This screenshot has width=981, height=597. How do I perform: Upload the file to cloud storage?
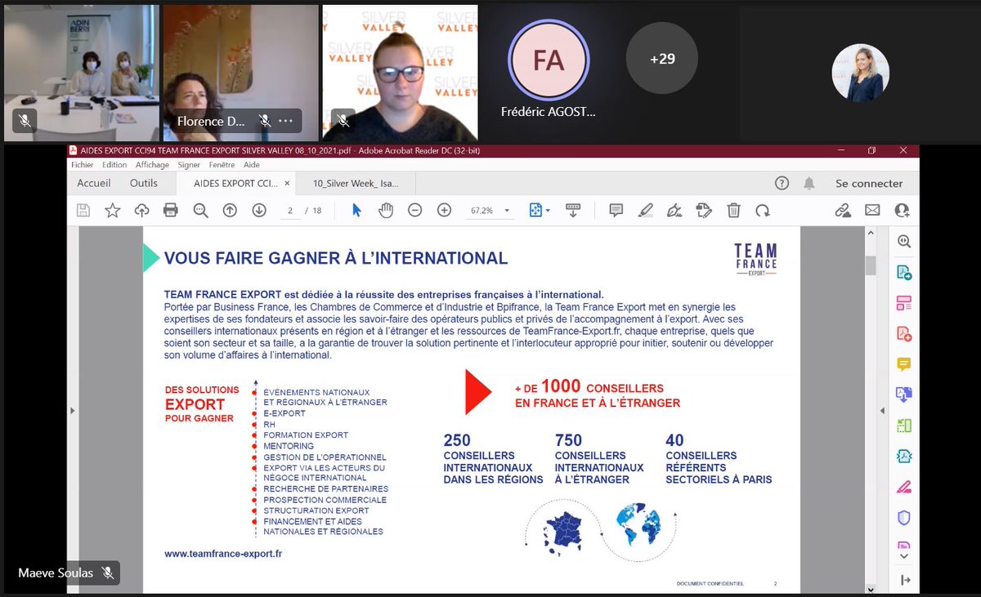coord(141,210)
